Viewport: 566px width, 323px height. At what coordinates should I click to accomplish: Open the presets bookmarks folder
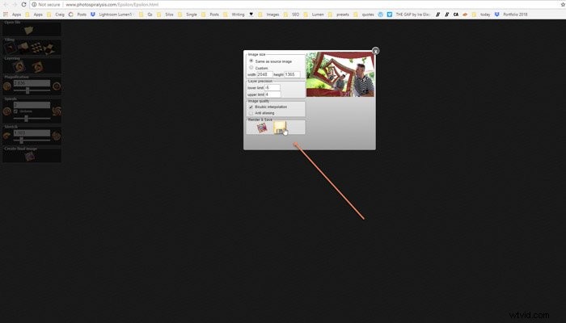339,15
